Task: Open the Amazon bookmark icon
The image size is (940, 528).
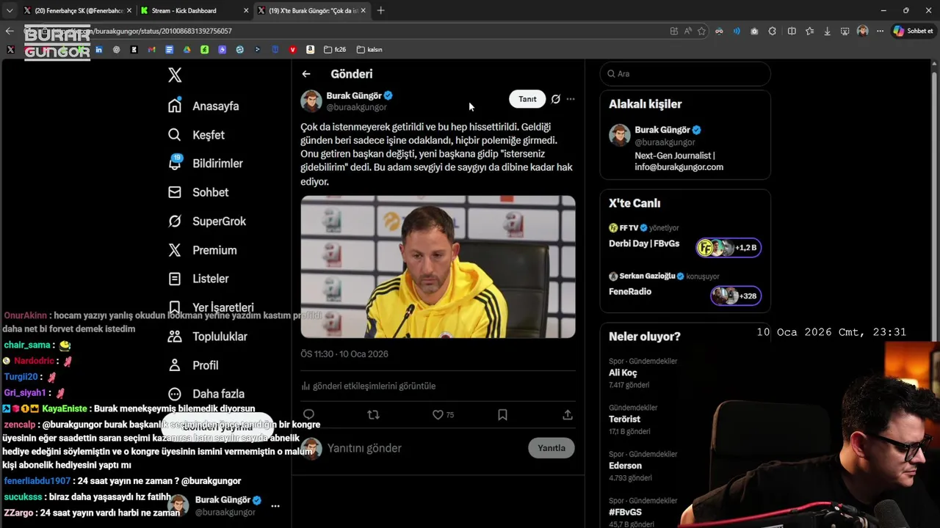Action: (x=310, y=50)
